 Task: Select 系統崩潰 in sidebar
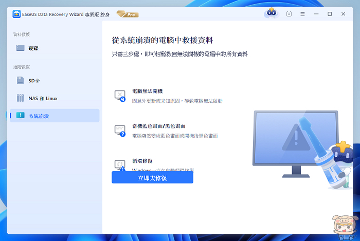[x=55, y=116]
